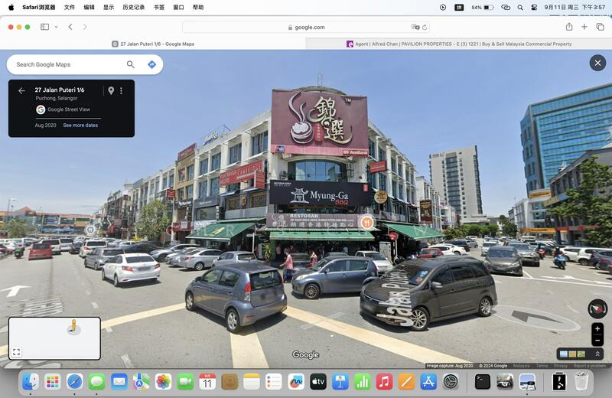The width and height of the screenshot is (612, 398).
Task: Select the first imagery thumbnail in the strip
Action: [564, 354]
